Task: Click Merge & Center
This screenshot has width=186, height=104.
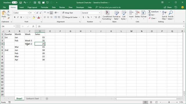Action: pyautogui.click(x=70, y=17)
